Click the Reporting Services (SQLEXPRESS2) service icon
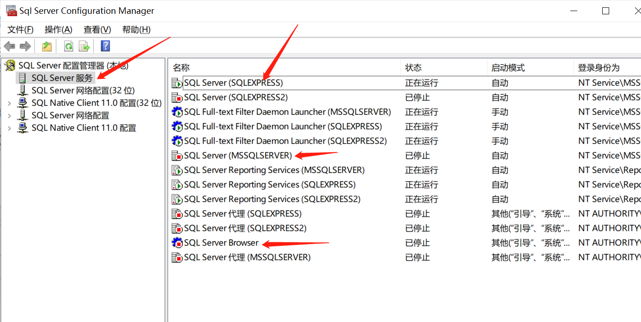The image size is (641, 322). pyautogui.click(x=177, y=199)
